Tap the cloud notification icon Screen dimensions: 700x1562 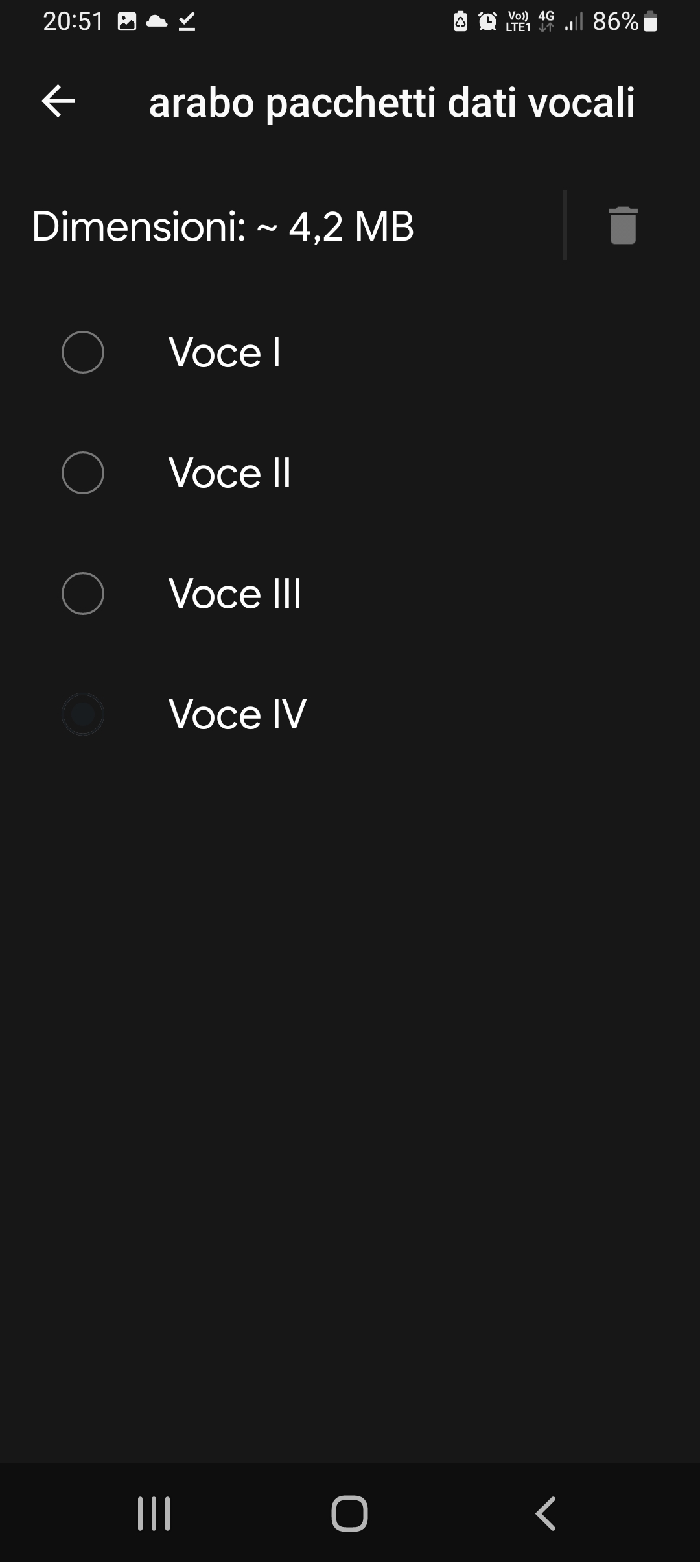(x=157, y=22)
